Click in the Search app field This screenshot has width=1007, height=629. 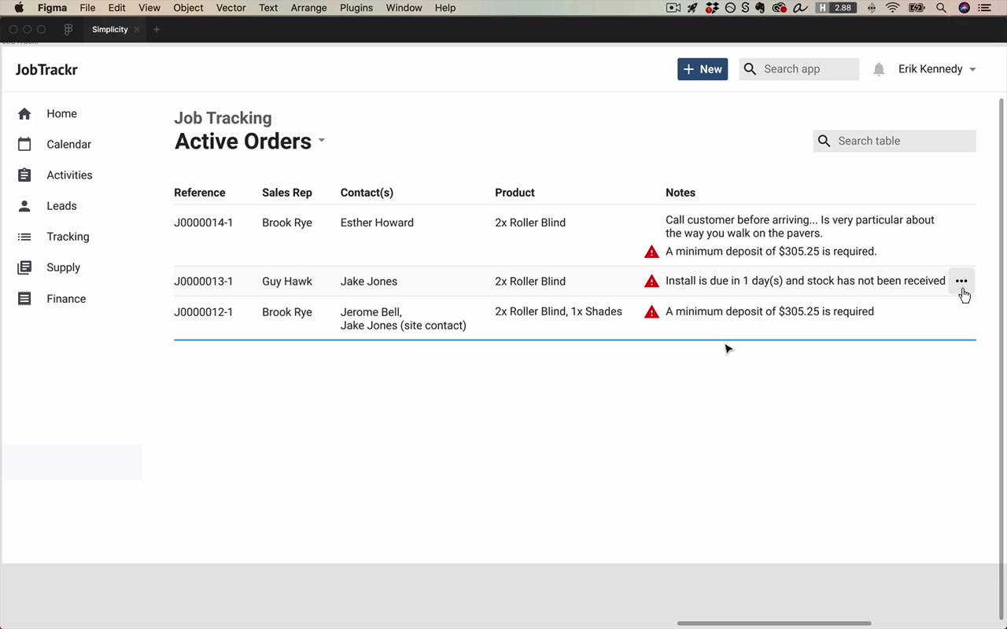click(799, 69)
